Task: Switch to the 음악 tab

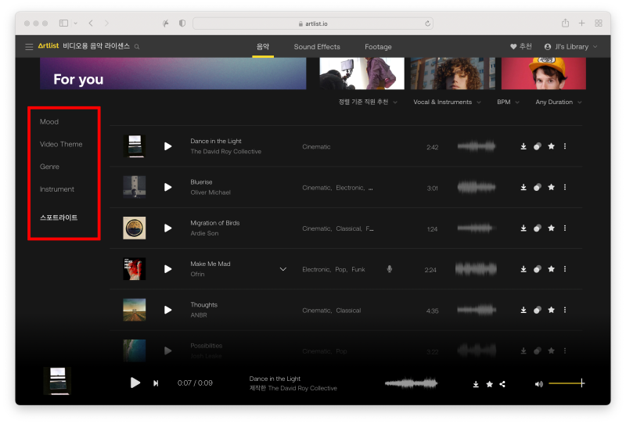Action: point(263,47)
